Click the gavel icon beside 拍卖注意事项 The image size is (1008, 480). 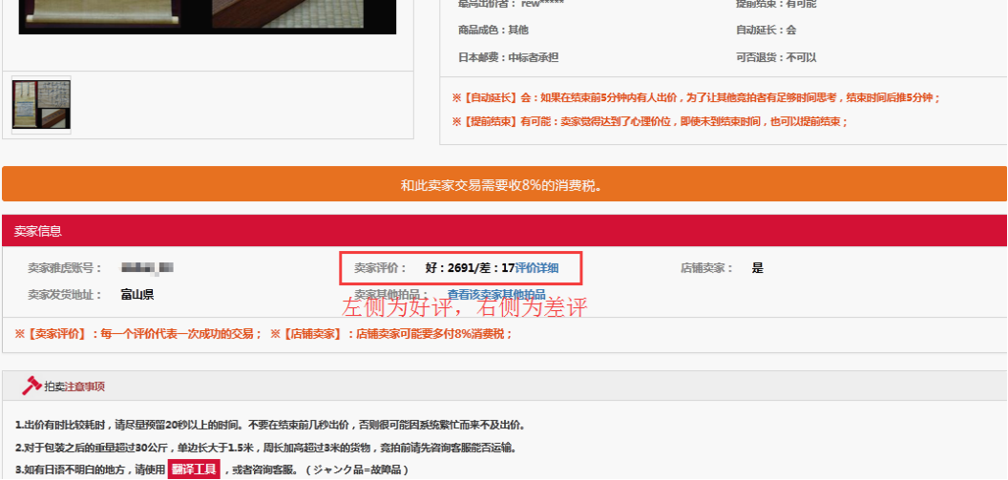pos(31,386)
